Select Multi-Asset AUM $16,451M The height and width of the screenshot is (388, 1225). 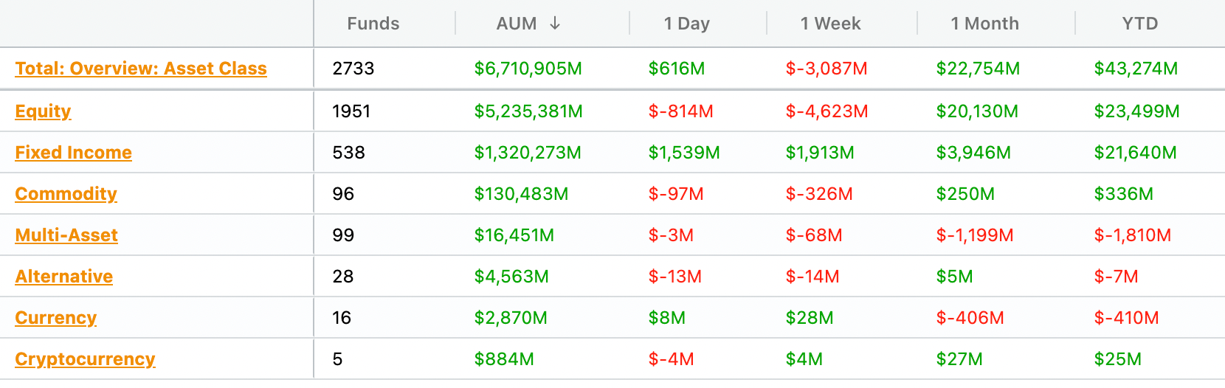pos(514,235)
